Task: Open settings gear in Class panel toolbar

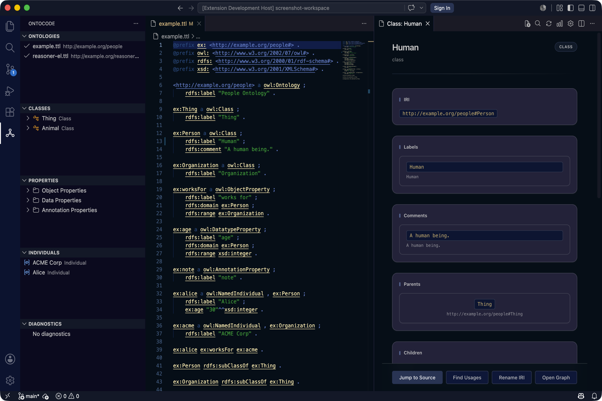Action: 571,24
